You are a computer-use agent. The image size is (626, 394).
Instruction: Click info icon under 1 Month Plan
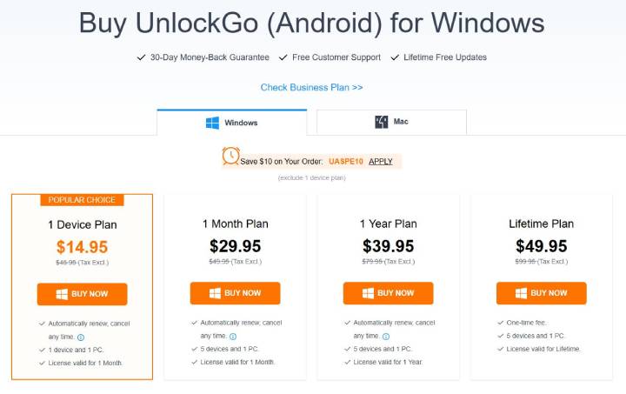pyautogui.click(x=233, y=336)
